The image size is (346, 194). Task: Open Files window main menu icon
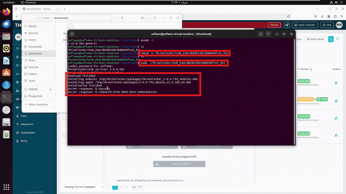coord(155,18)
